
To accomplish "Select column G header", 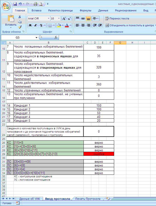I will click(x=120, y=43).
